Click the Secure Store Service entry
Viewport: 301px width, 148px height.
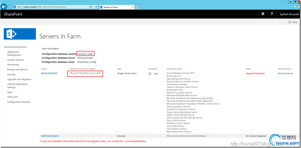click(176, 120)
